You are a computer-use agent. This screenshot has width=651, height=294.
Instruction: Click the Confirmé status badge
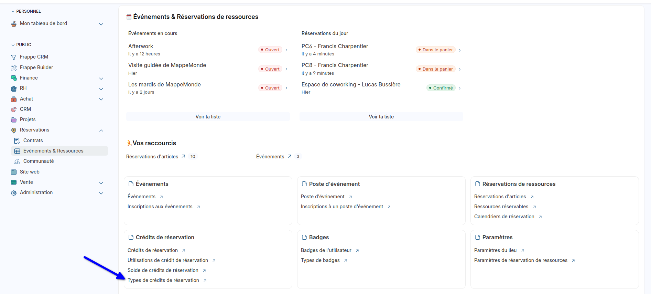pyautogui.click(x=441, y=88)
